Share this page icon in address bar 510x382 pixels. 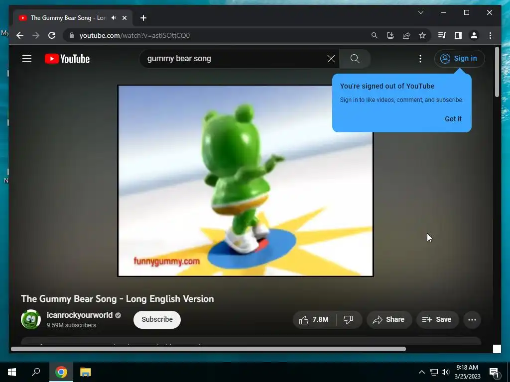coord(406,35)
